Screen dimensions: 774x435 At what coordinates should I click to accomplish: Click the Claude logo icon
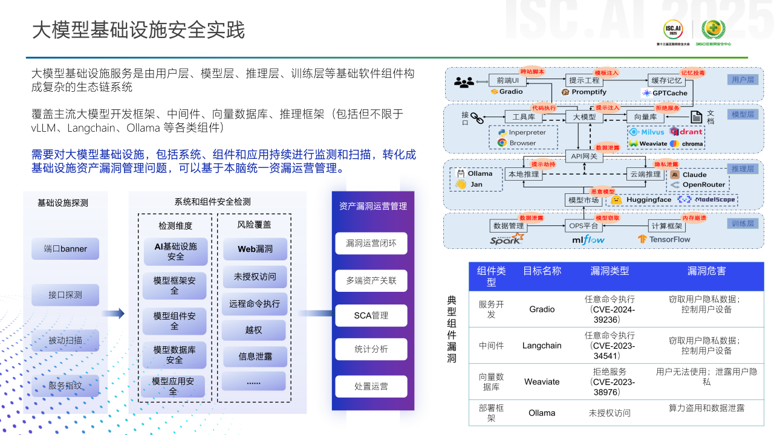[x=675, y=175]
